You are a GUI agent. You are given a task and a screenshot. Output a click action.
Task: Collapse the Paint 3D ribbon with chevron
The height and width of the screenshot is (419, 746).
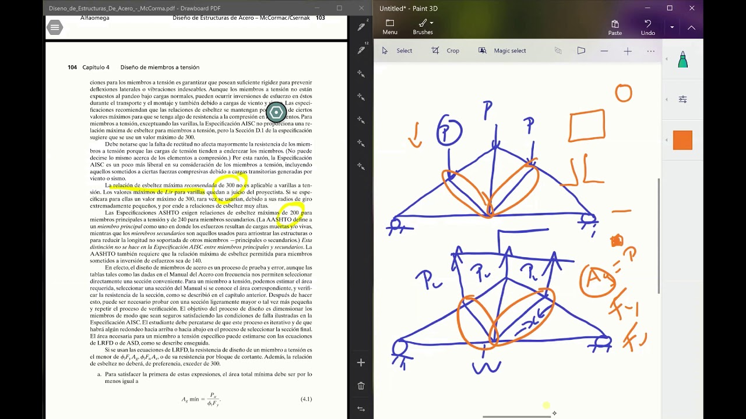coord(691,27)
